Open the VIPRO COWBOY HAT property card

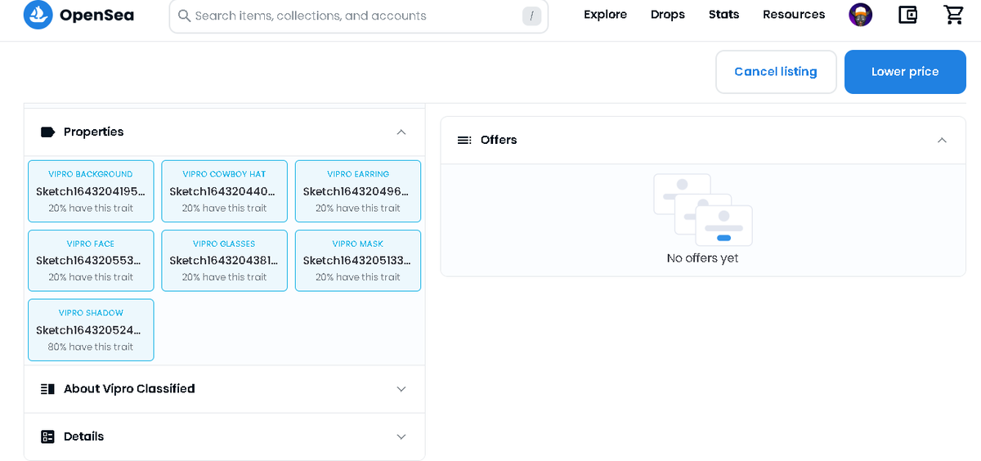click(224, 191)
